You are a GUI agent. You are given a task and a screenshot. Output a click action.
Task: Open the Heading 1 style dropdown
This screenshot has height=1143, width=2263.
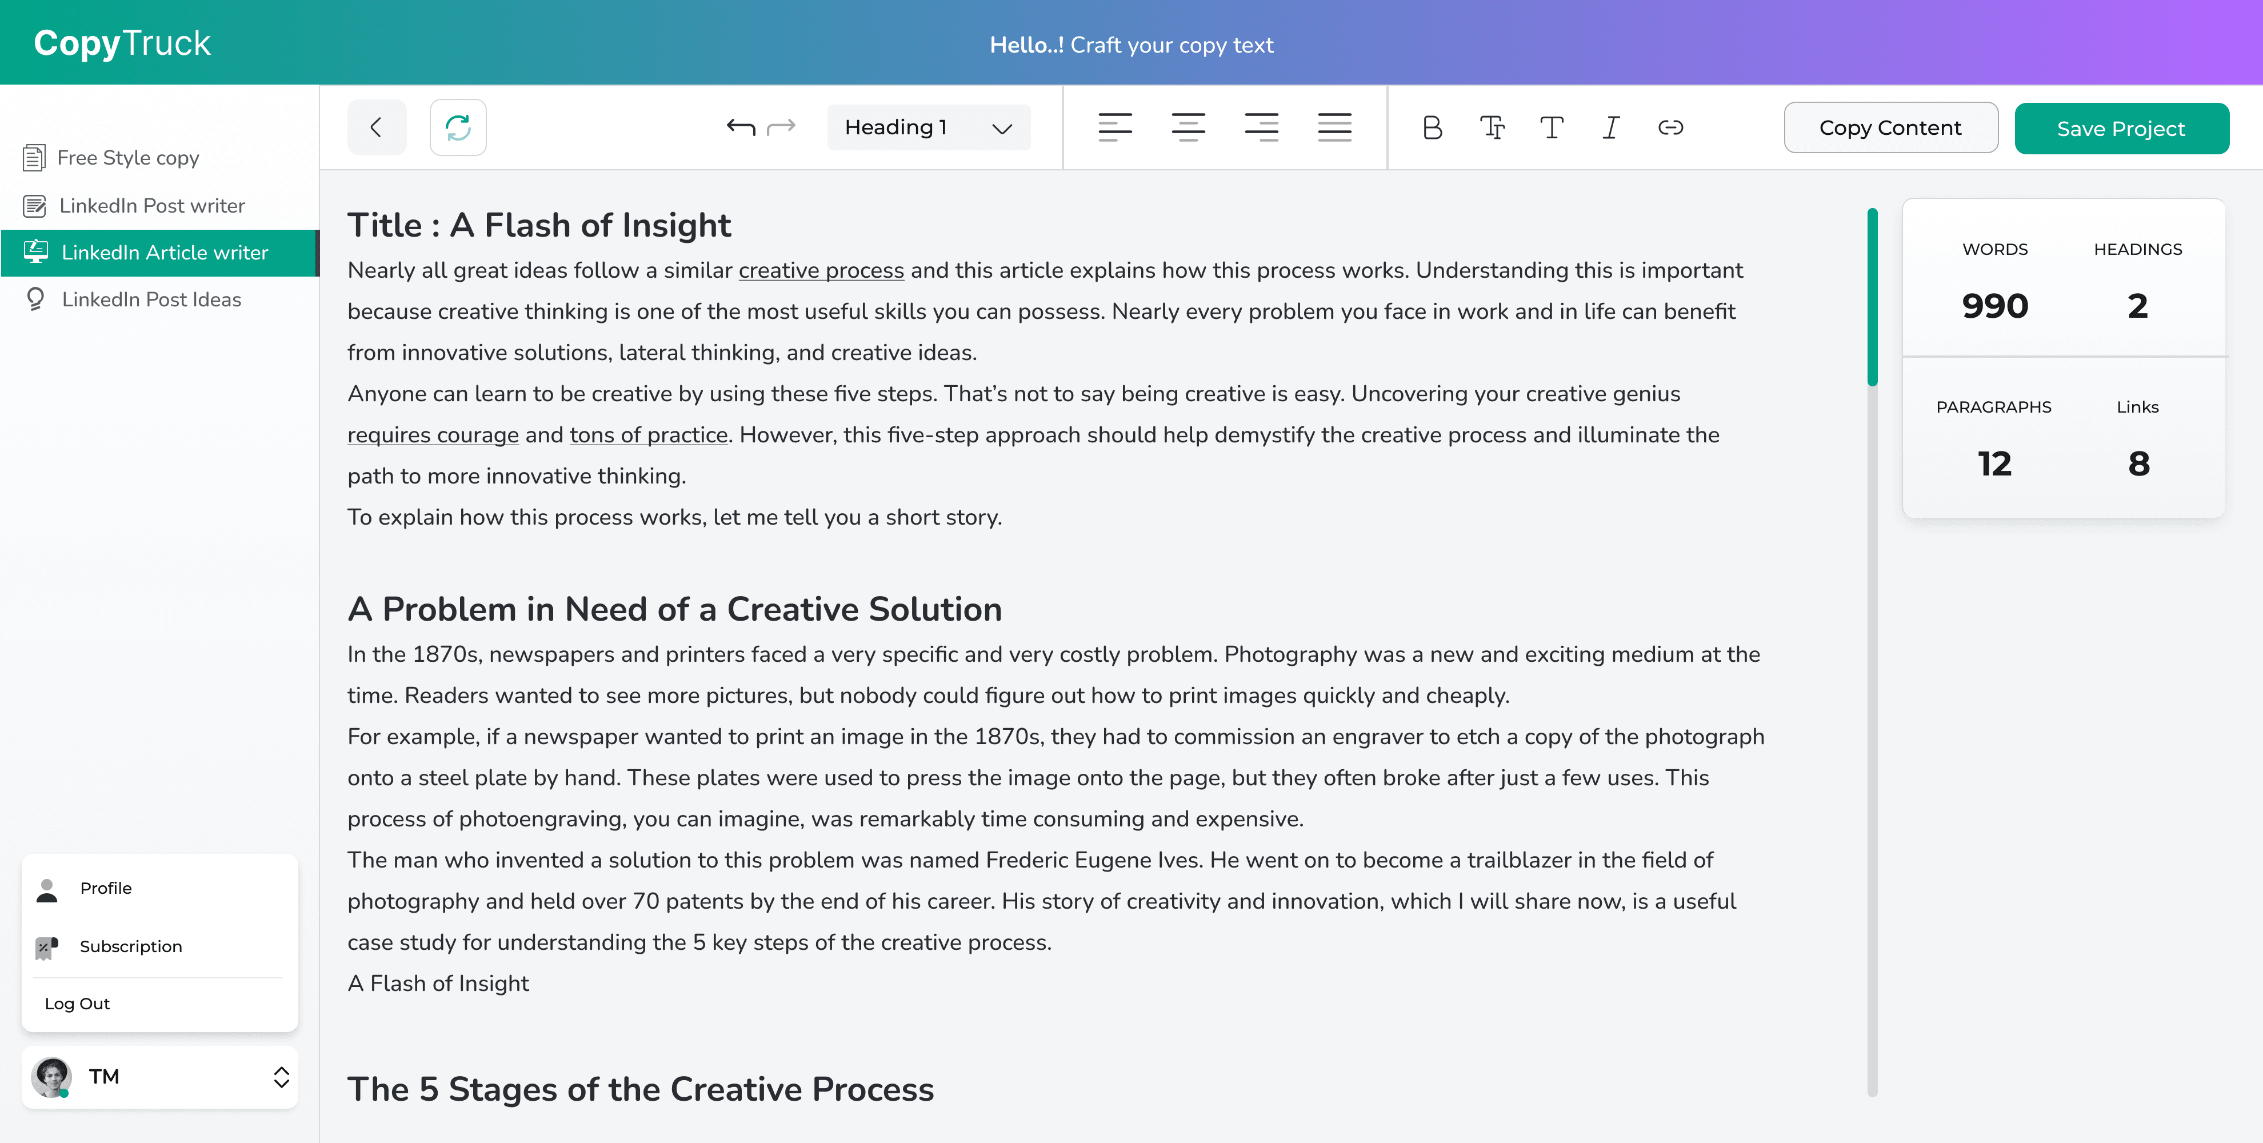coord(927,126)
